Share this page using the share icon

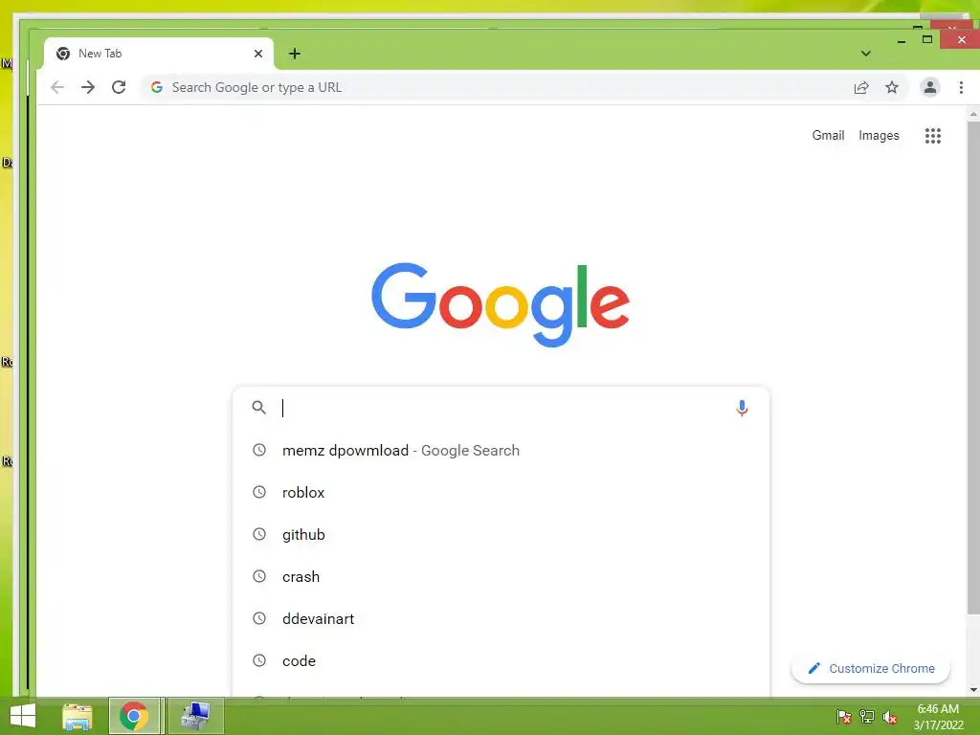pyautogui.click(x=861, y=87)
